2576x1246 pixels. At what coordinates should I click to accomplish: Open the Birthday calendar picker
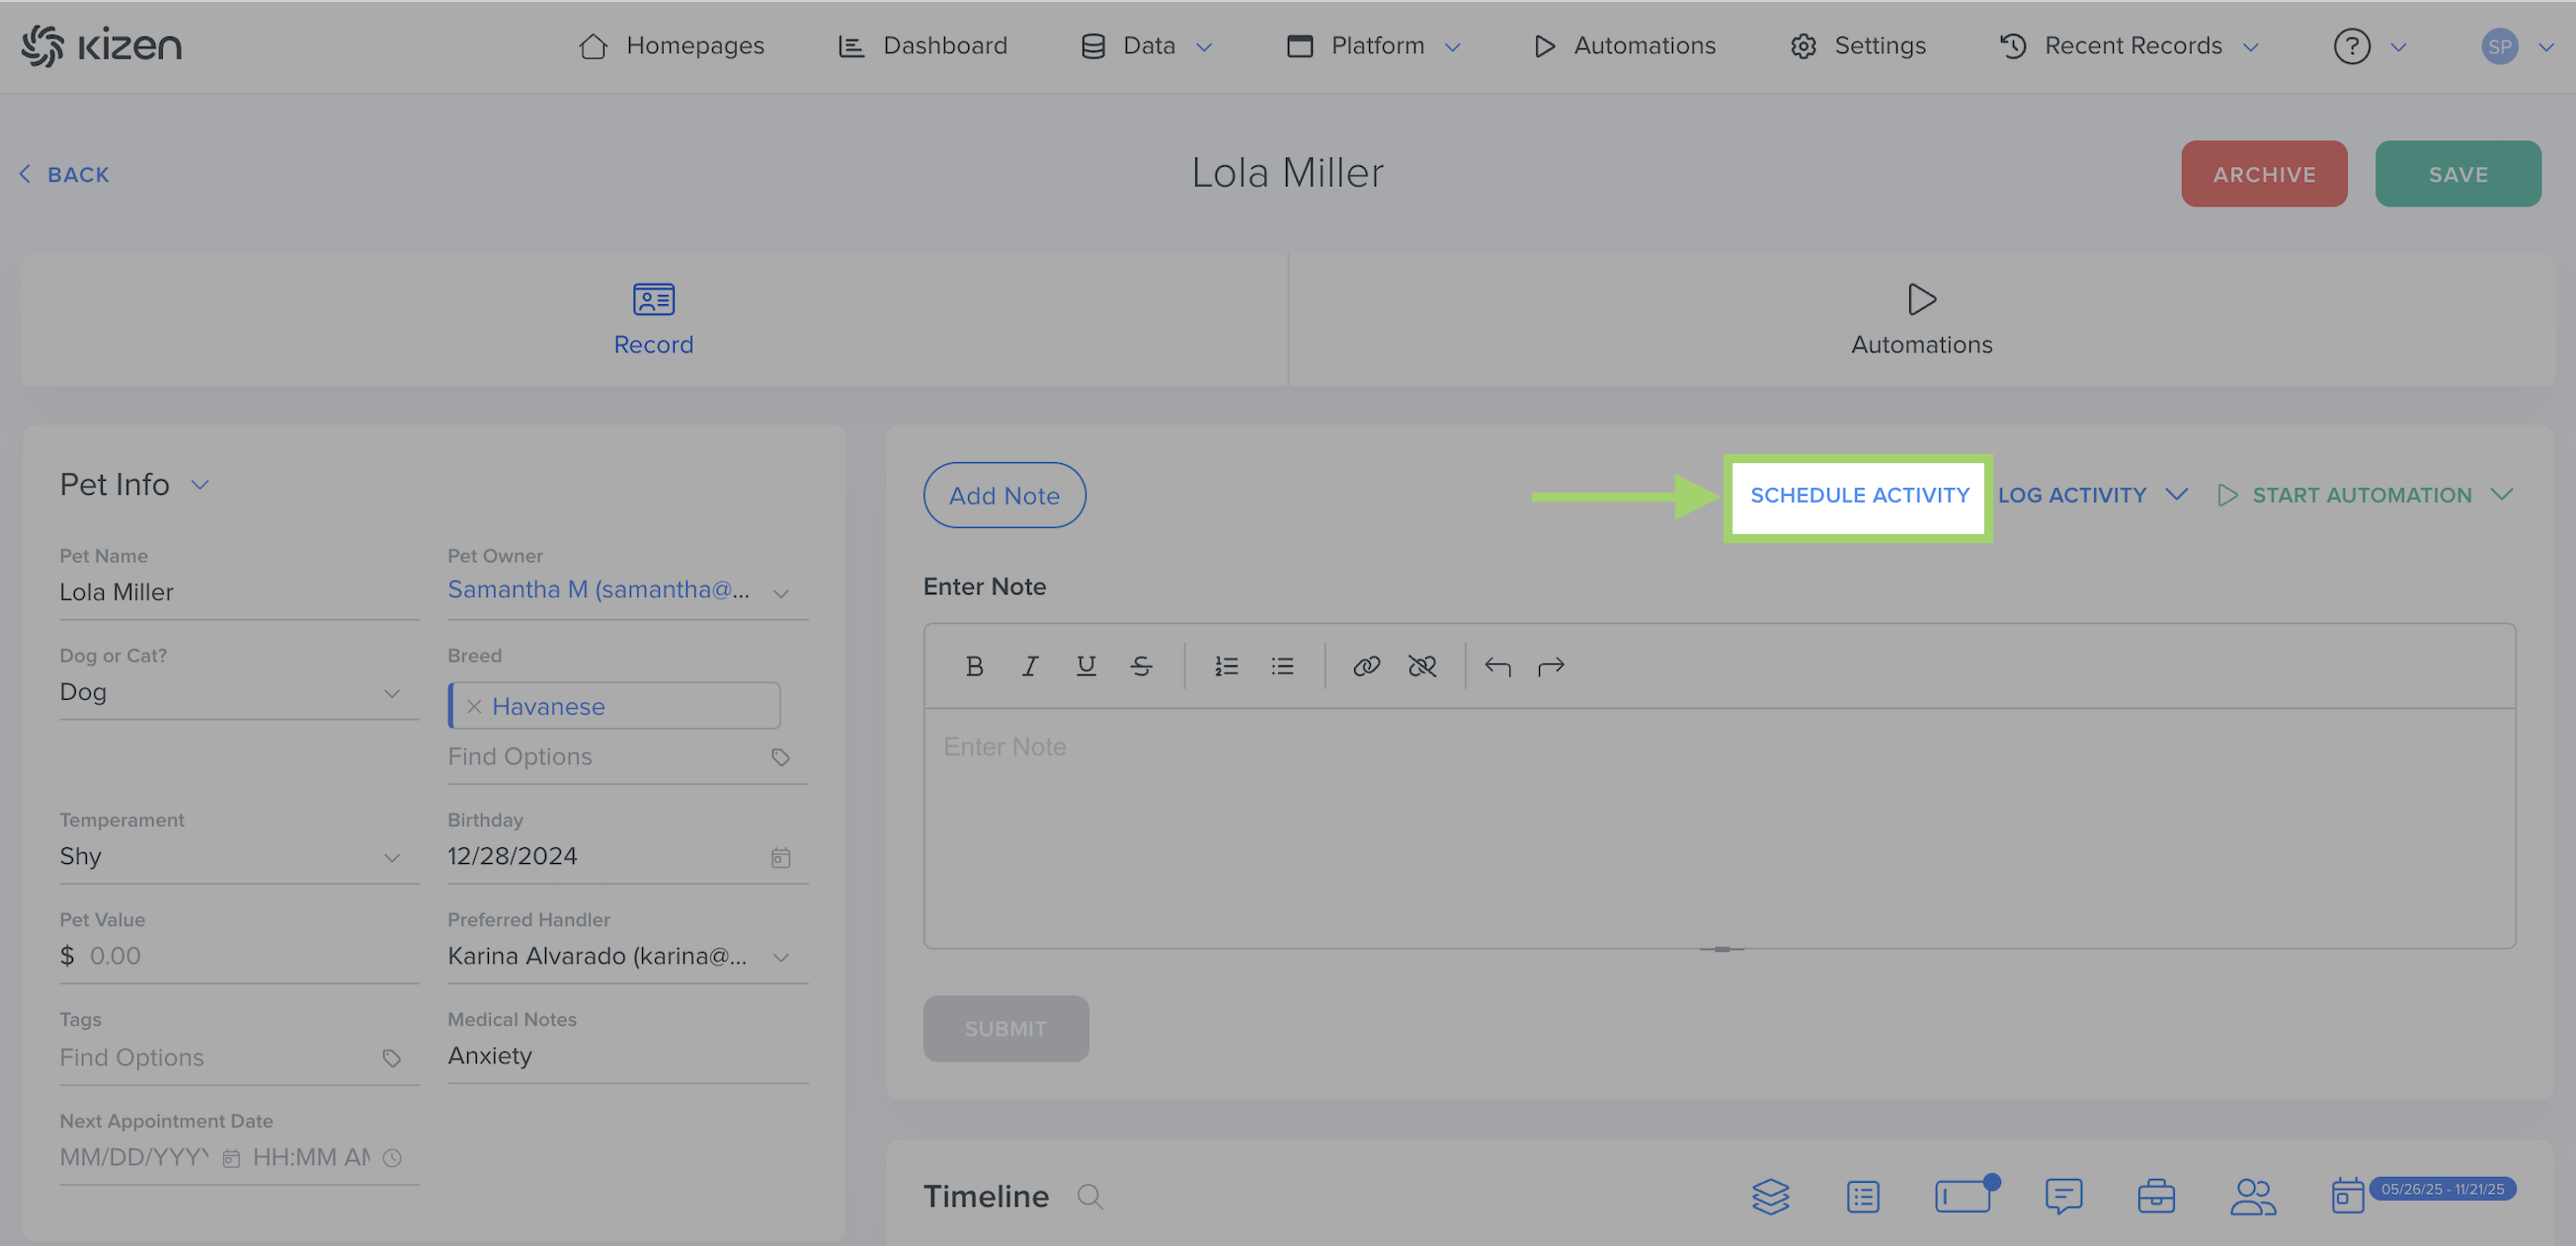tap(781, 857)
